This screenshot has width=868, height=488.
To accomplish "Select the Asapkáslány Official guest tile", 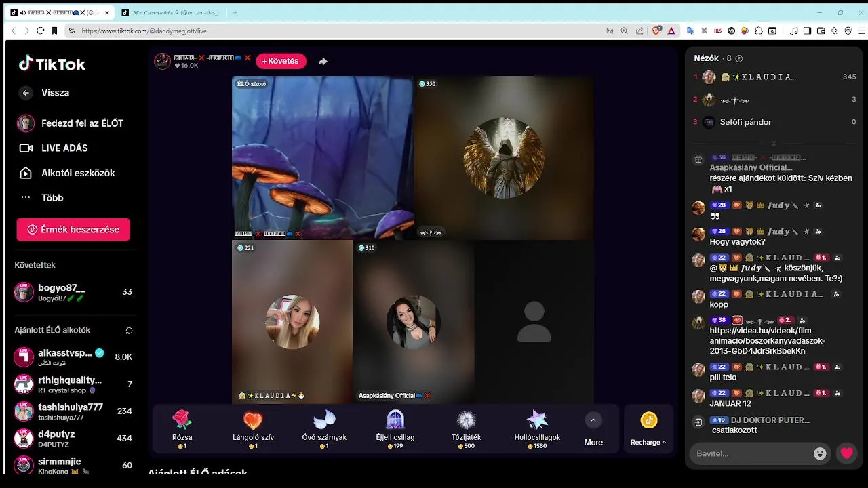I will [413, 322].
